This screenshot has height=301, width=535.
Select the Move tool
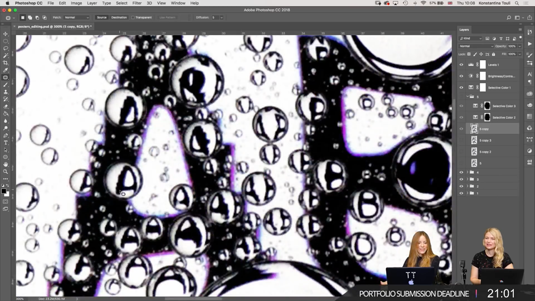(6, 34)
